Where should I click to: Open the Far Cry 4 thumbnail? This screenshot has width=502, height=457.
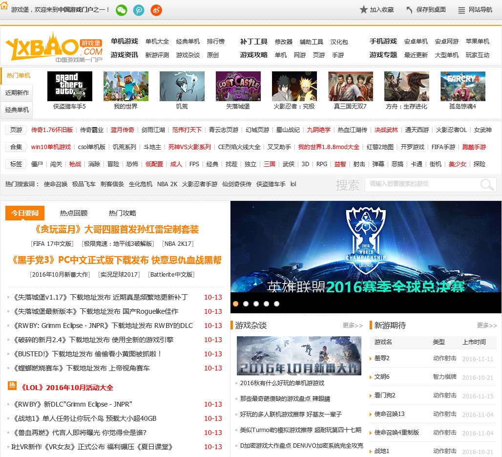click(x=463, y=86)
